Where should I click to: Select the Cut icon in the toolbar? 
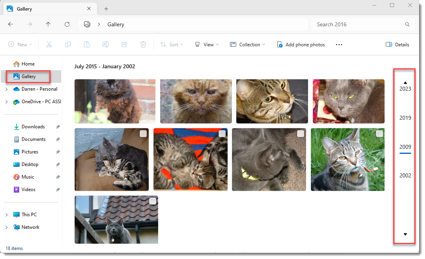[x=49, y=44]
